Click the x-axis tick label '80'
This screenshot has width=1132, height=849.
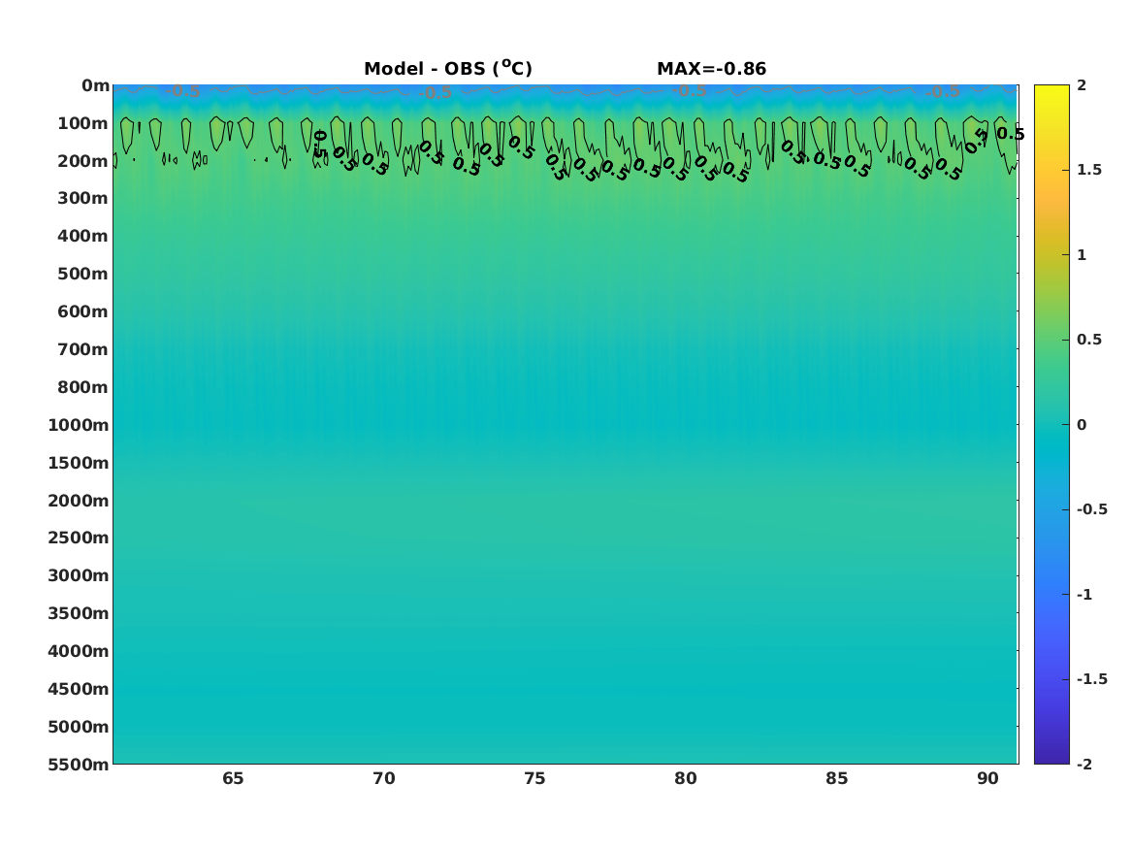click(x=686, y=778)
